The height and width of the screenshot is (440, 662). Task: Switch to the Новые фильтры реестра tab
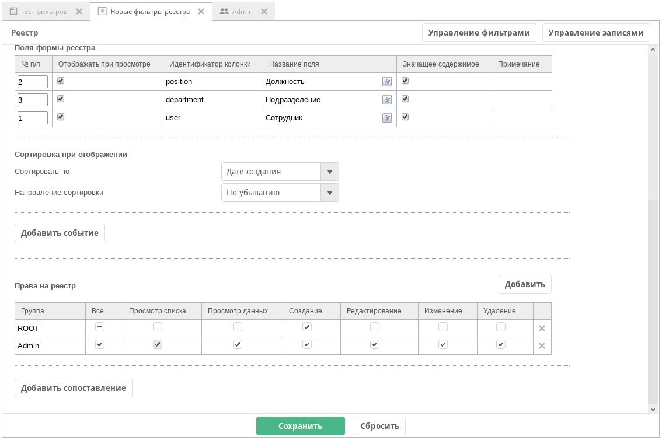150,12
